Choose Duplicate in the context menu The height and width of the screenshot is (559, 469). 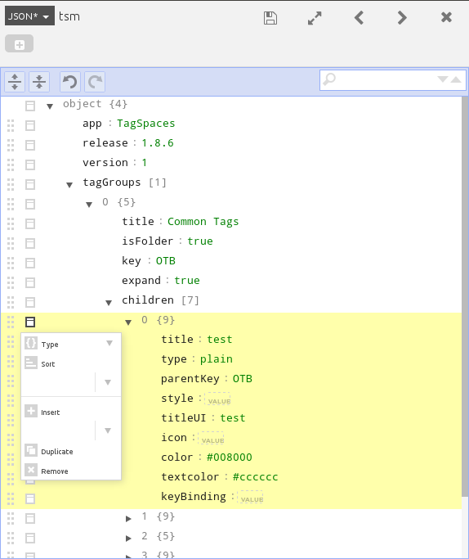click(70, 451)
